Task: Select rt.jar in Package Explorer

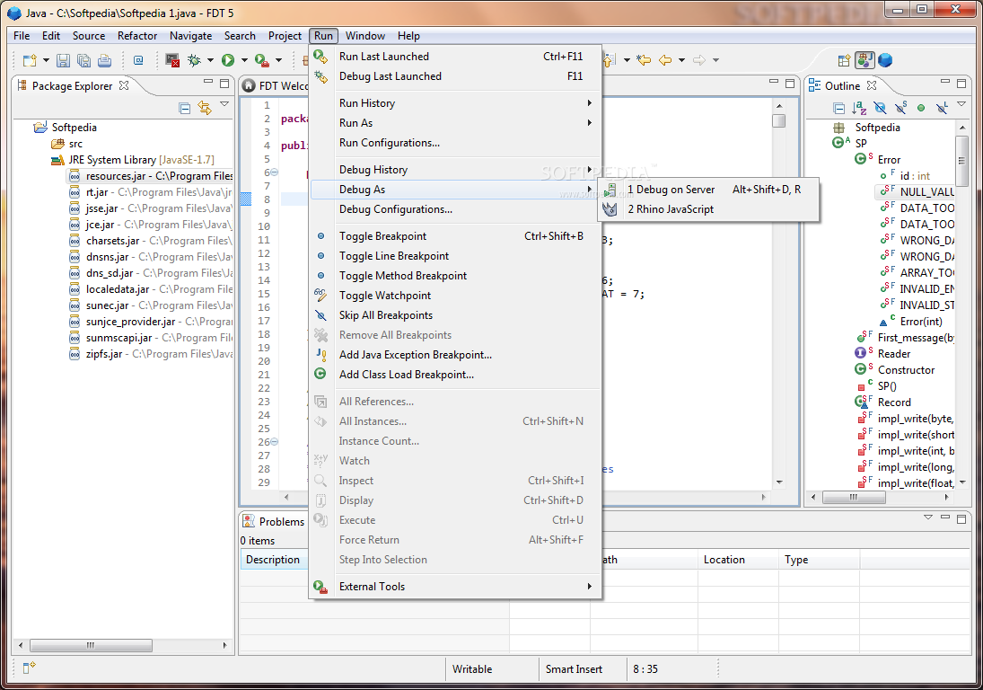Action: pyautogui.click(x=151, y=192)
